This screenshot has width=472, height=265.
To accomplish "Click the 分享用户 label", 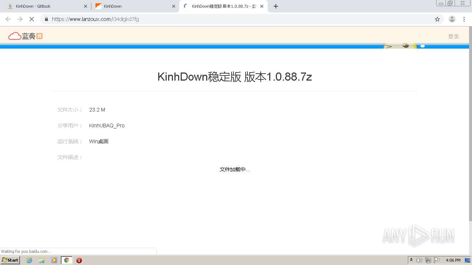I will [x=70, y=126].
